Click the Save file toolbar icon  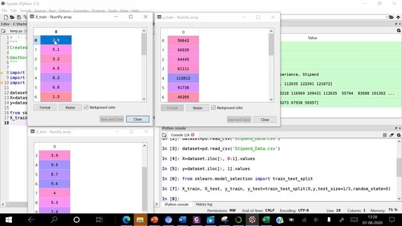[x=19, y=17]
